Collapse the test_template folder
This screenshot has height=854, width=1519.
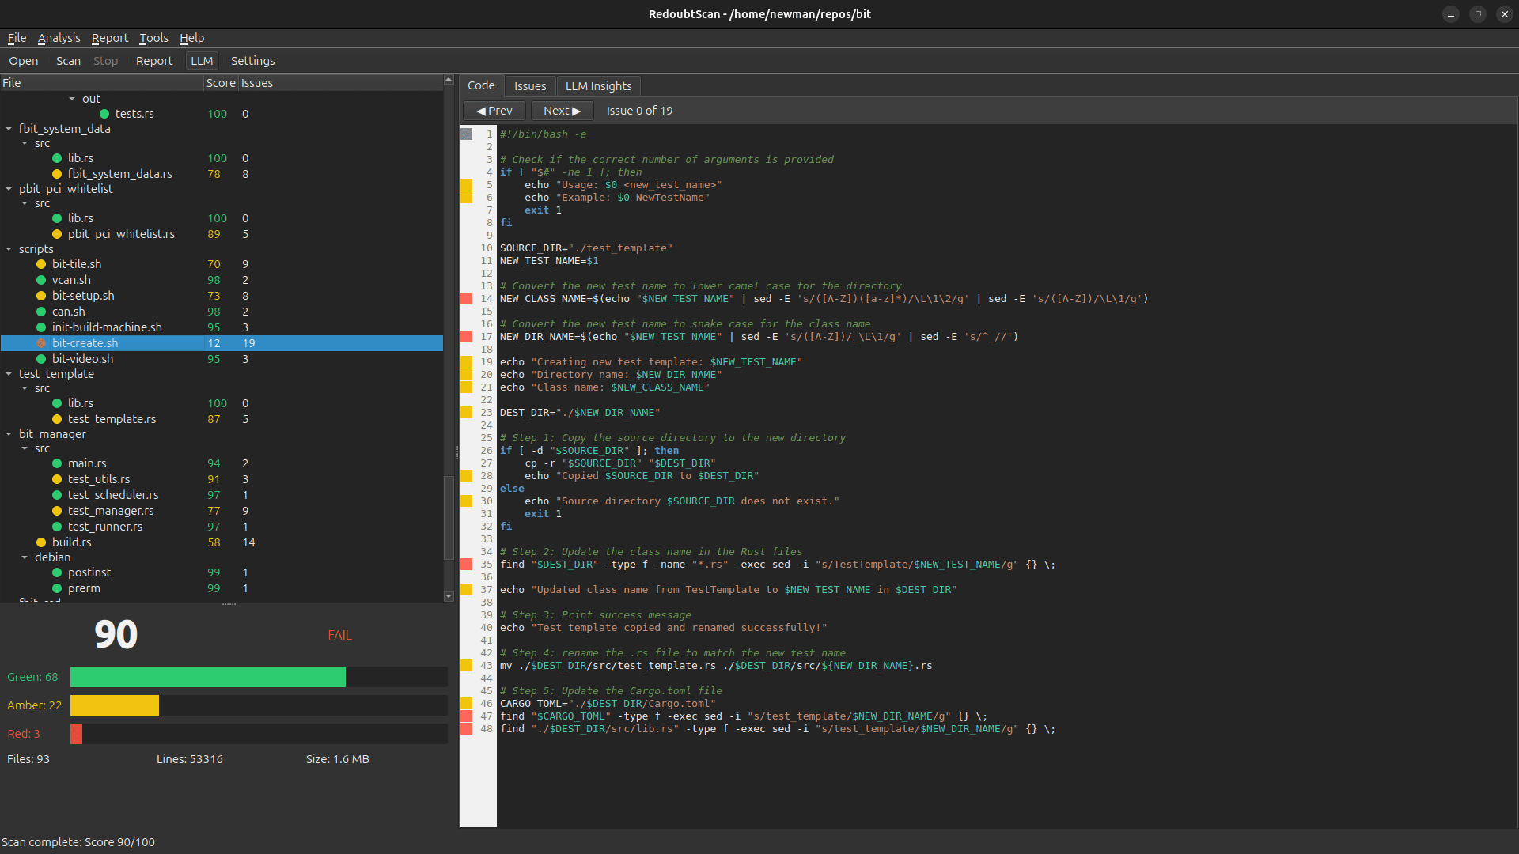9,374
